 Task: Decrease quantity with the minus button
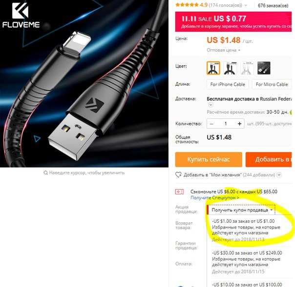point(211,124)
